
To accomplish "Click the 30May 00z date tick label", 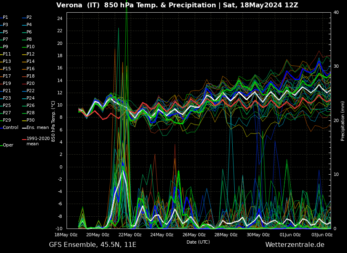I will click(x=258, y=235).
